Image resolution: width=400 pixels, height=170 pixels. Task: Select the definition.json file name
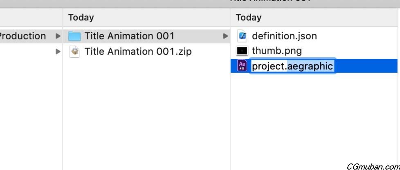pyautogui.click(x=284, y=36)
